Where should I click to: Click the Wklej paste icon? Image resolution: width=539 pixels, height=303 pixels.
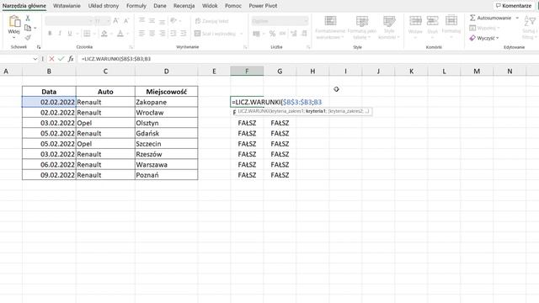[x=14, y=21]
